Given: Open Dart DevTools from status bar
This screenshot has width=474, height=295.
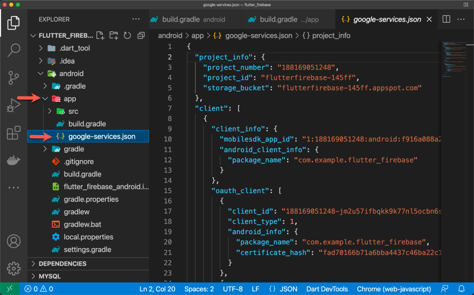Looking at the screenshot, I should pos(327,289).
